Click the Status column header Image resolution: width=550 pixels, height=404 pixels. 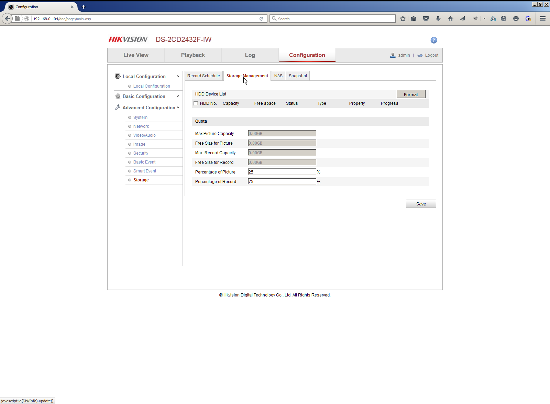[292, 103]
